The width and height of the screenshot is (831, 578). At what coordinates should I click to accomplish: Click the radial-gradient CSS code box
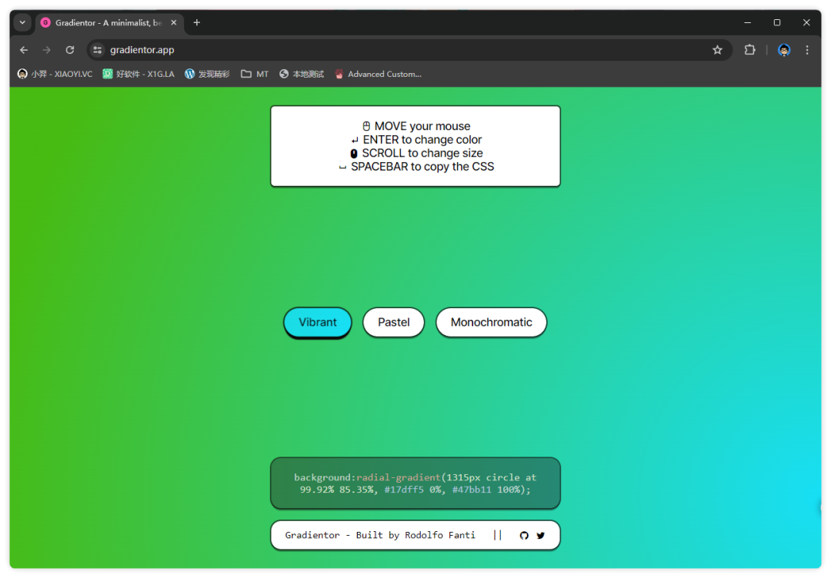click(415, 483)
